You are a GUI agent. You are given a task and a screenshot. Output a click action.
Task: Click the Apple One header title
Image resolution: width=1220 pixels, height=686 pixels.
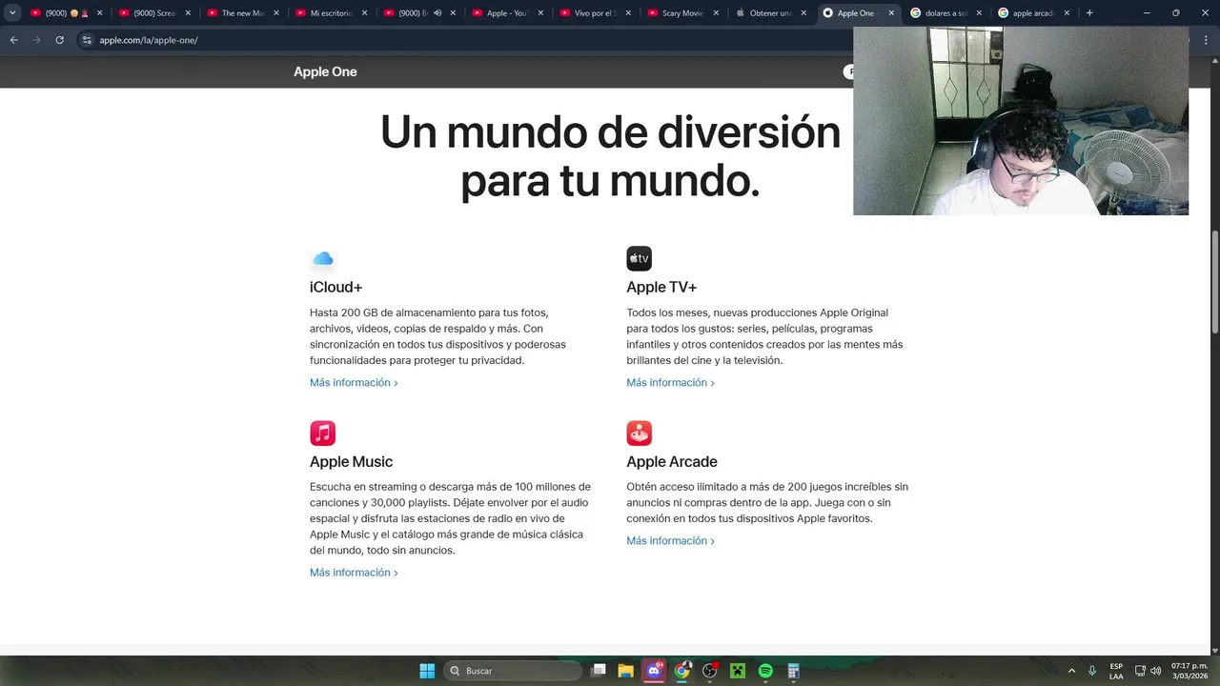point(325,71)
